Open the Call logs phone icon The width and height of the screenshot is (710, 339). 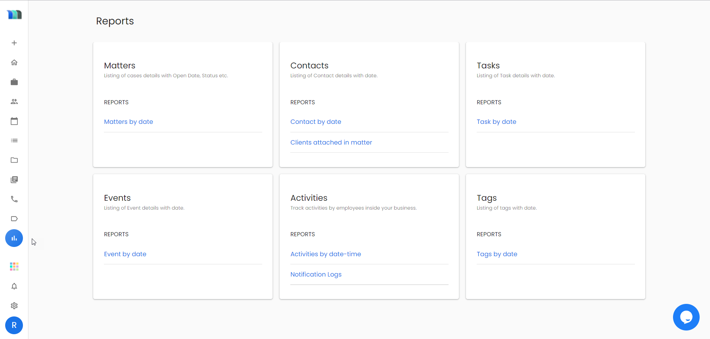pyautogui.click(x=14, y=199)
